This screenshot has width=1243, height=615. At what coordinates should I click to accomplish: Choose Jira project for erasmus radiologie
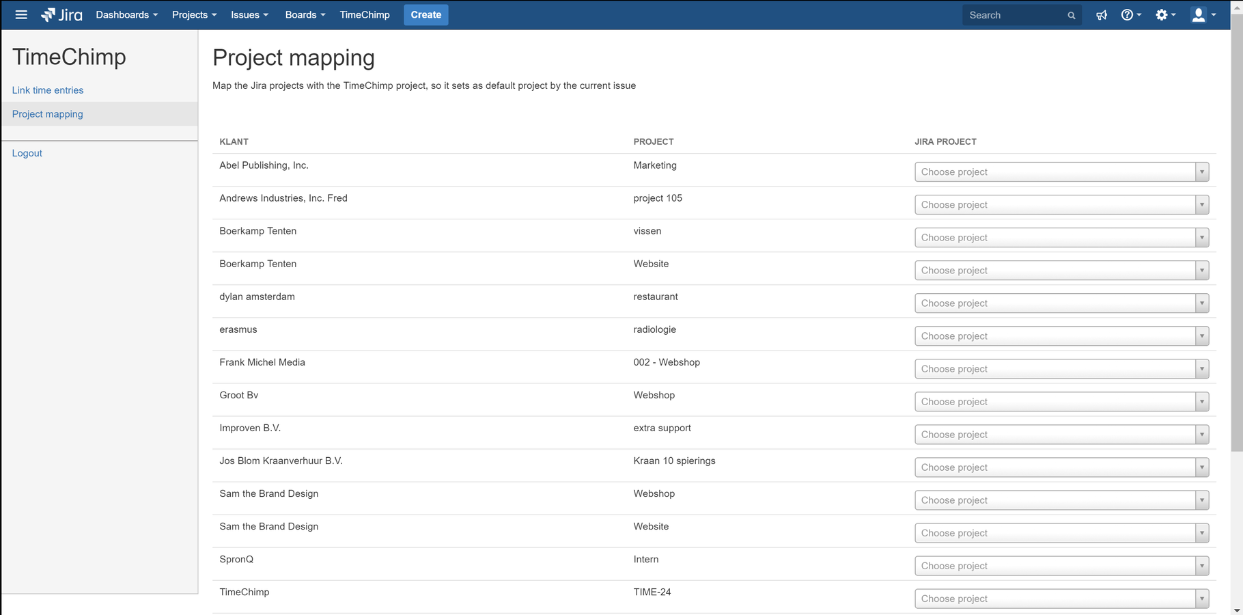point(1061,336)
